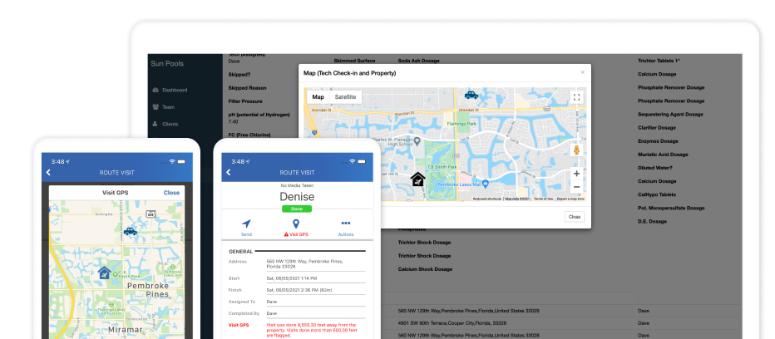
Task: Click Muriatic Acid Dosage label
Action: (x=663, y=155)
